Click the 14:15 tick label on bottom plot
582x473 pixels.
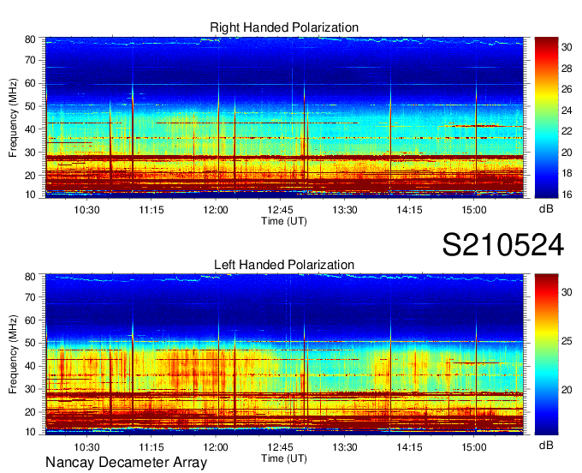pyautogui.click(x=409, y=447)
